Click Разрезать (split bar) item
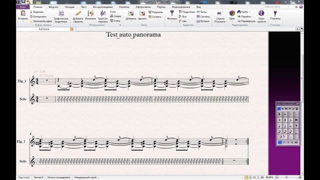The image size is (320, 180). (x=155, y=12)
